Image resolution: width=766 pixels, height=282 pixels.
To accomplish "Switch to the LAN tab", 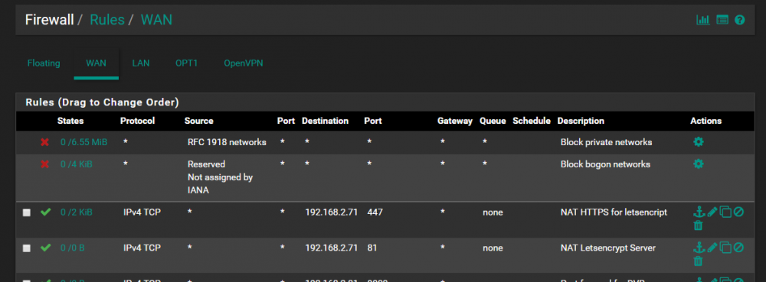I will [x=141, y=63].
